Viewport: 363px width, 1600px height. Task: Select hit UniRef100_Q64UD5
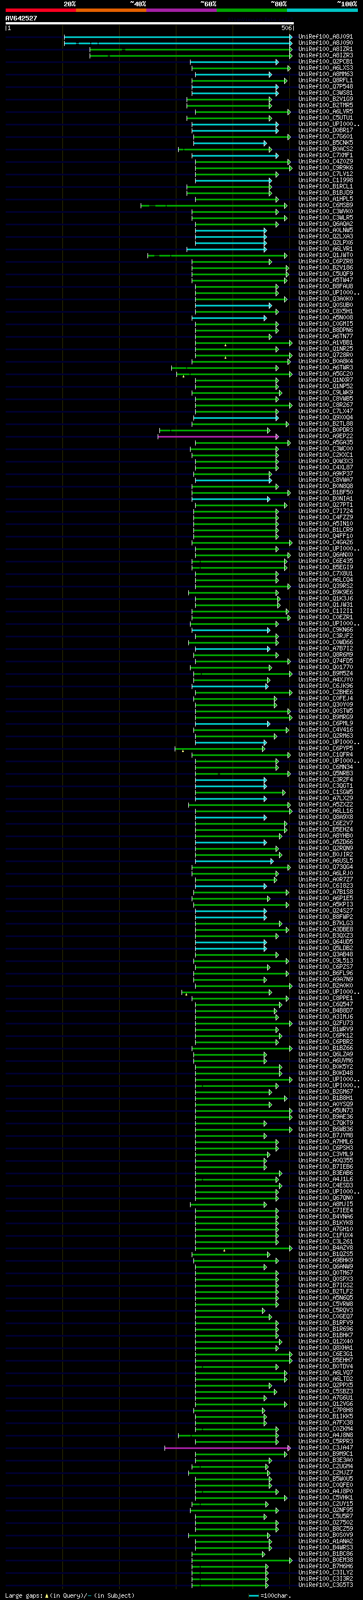pos(325,942)
